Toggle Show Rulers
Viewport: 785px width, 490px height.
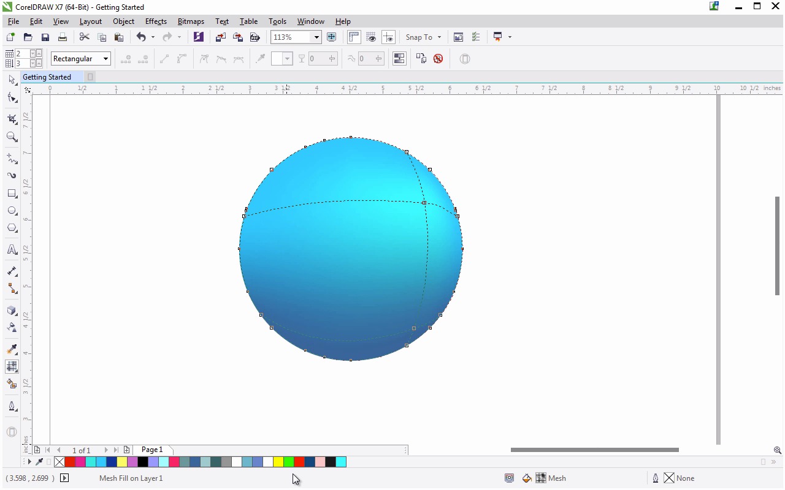pos(354,37)
